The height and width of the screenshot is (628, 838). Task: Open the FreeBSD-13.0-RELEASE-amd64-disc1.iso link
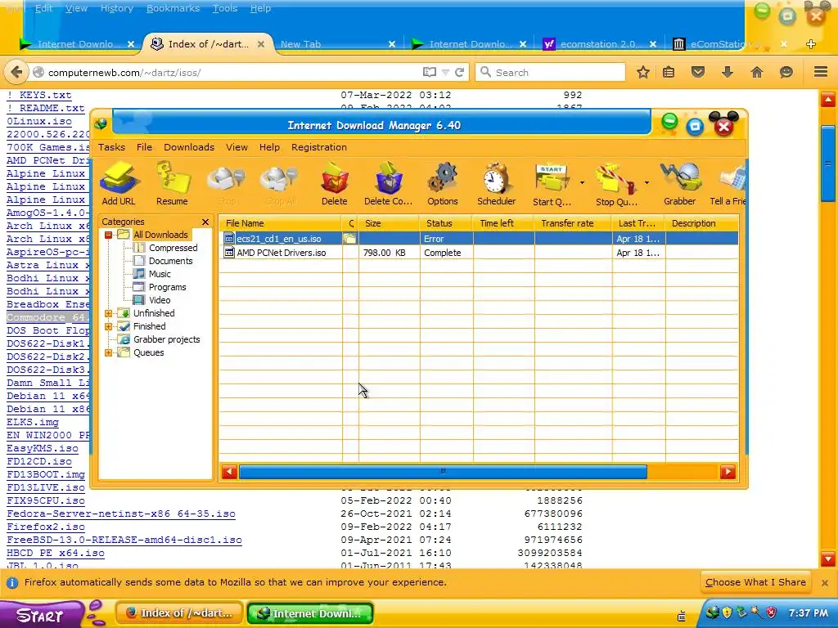124,540
